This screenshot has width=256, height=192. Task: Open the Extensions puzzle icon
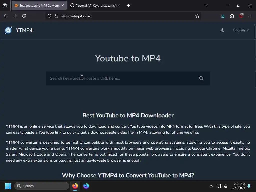(232, 16)
